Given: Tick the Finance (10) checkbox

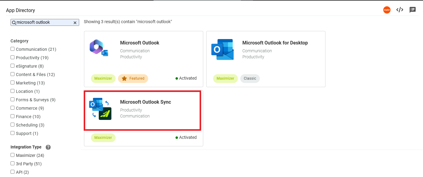Looking at the screenshot, I should [x=12, y=116].
